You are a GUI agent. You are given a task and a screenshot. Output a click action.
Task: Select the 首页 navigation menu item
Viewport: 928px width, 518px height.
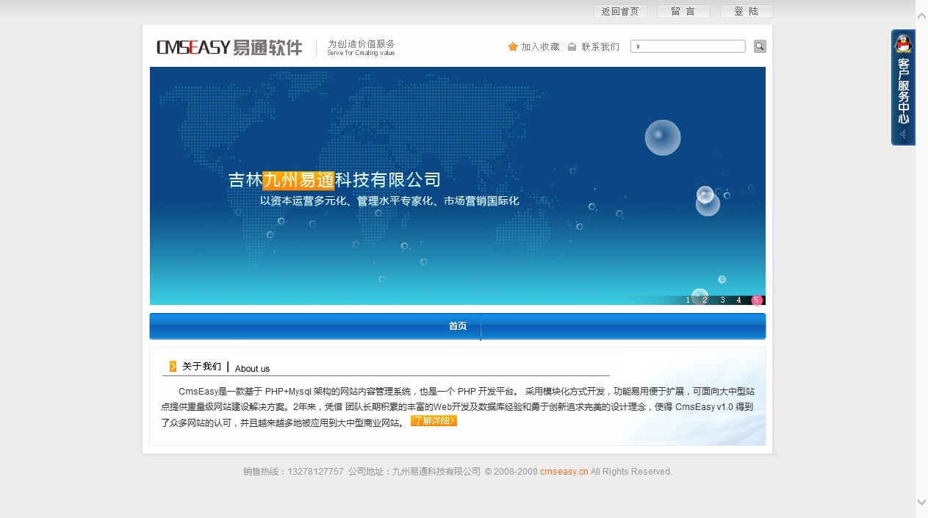[x=458, y=326]
